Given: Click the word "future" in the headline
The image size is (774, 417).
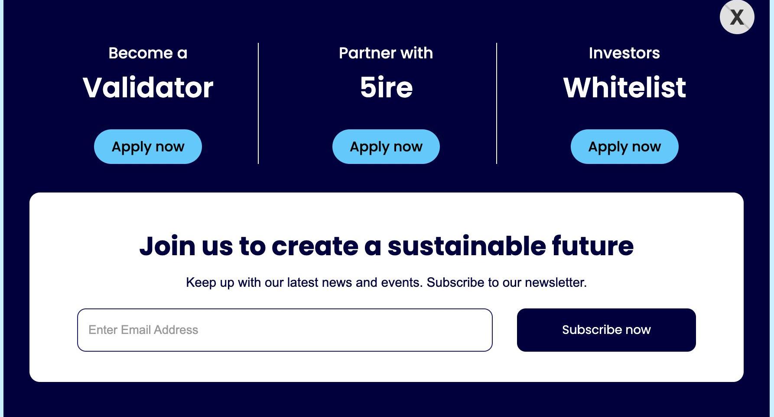Looking at the screenshot, I should point(592,246).
